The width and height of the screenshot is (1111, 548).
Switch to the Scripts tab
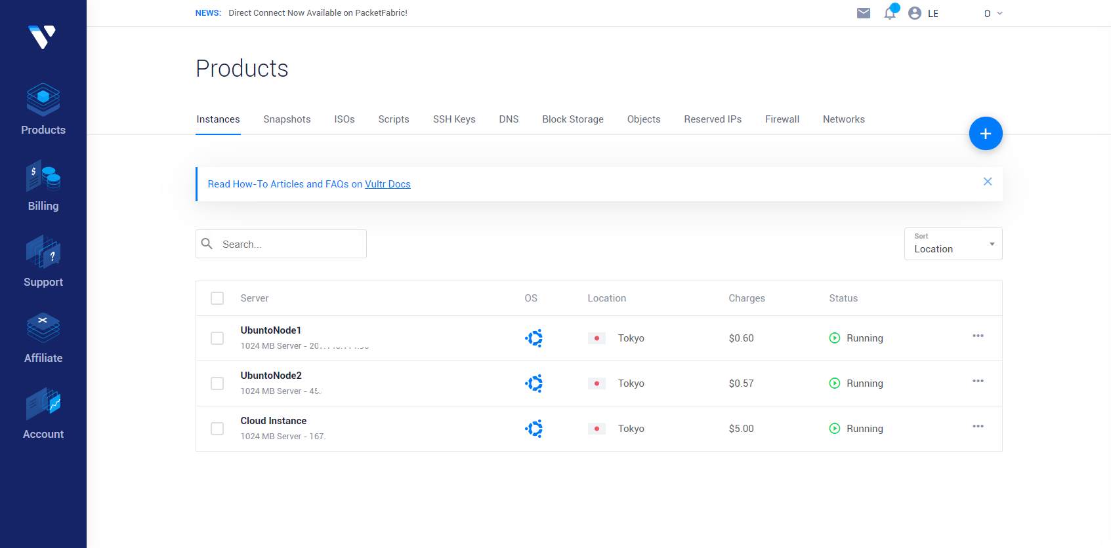click(x=394, y=119)
